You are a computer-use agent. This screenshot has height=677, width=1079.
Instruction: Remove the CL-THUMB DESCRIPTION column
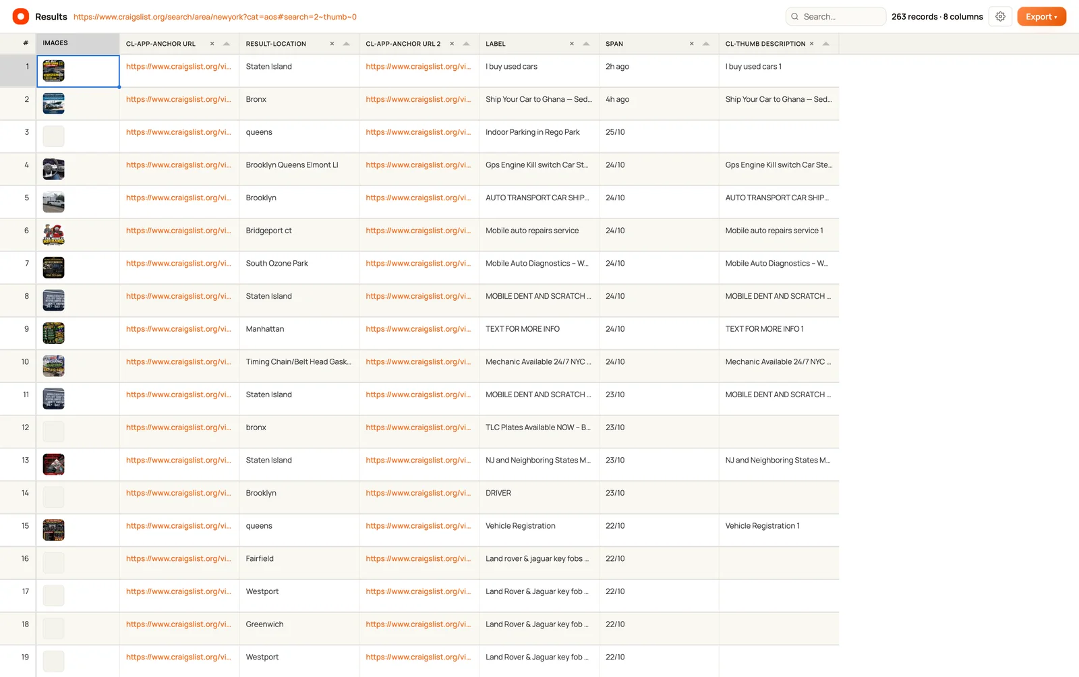click(811, 44)
